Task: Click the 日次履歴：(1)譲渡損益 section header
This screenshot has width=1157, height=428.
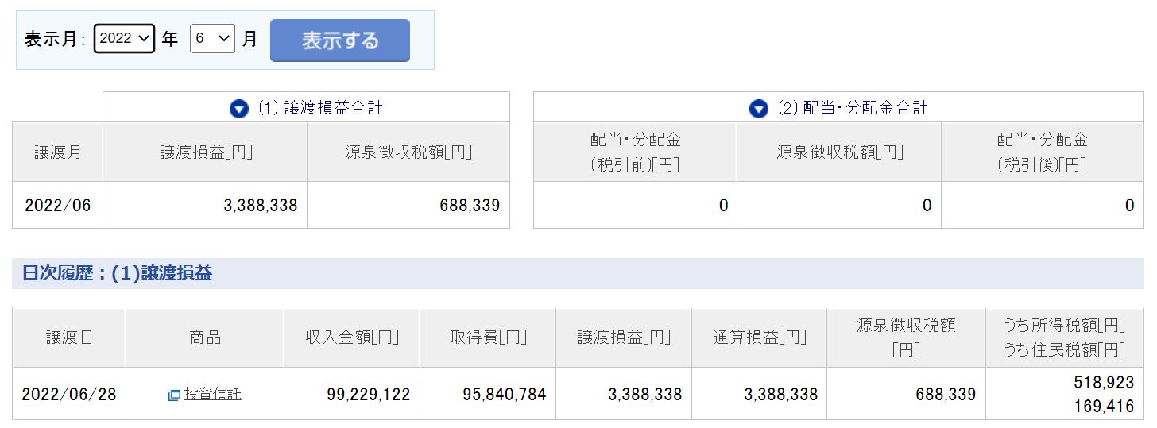Action: click(x=118, y=274)
